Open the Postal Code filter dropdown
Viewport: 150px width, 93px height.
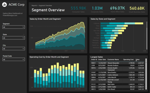click(14, 59)
